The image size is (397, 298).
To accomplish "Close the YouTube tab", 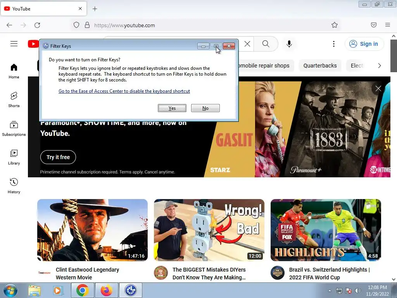I will [80, 9].
